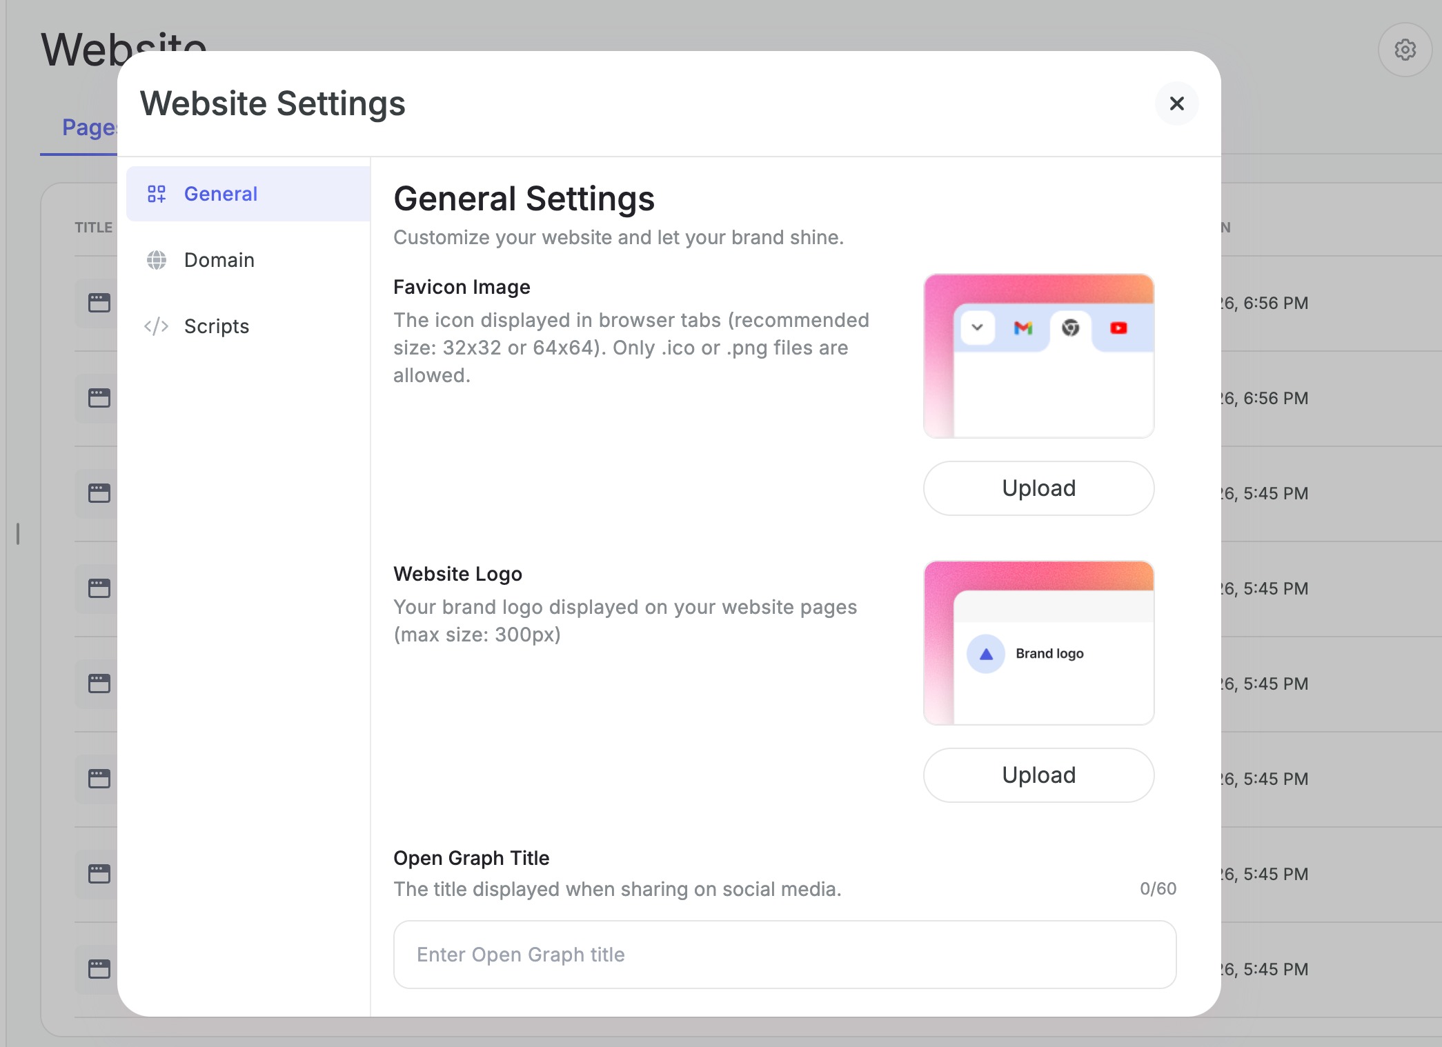Open the Pages tab behind the dialog
The width and height of the screenshot is (1442, 1047).
pyautogui.click(x=88, y=128)
